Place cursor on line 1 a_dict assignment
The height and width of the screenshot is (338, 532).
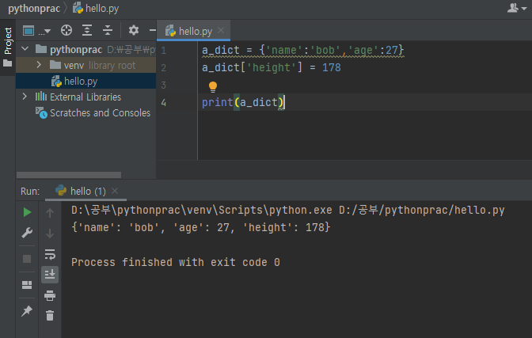click(302, 50)
